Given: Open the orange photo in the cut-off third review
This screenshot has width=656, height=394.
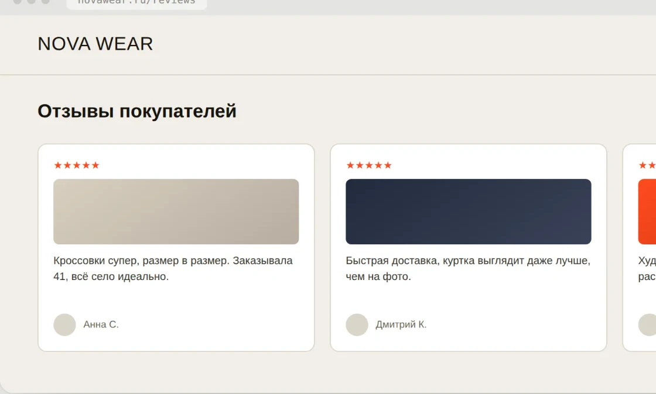Looking at the screenshot, I should (647, 212).
